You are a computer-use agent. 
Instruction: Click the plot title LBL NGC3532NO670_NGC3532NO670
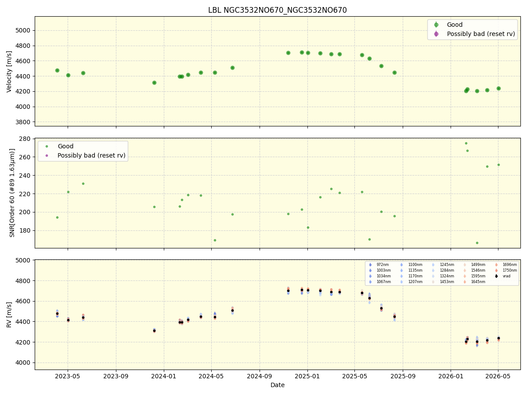[277, 10]
